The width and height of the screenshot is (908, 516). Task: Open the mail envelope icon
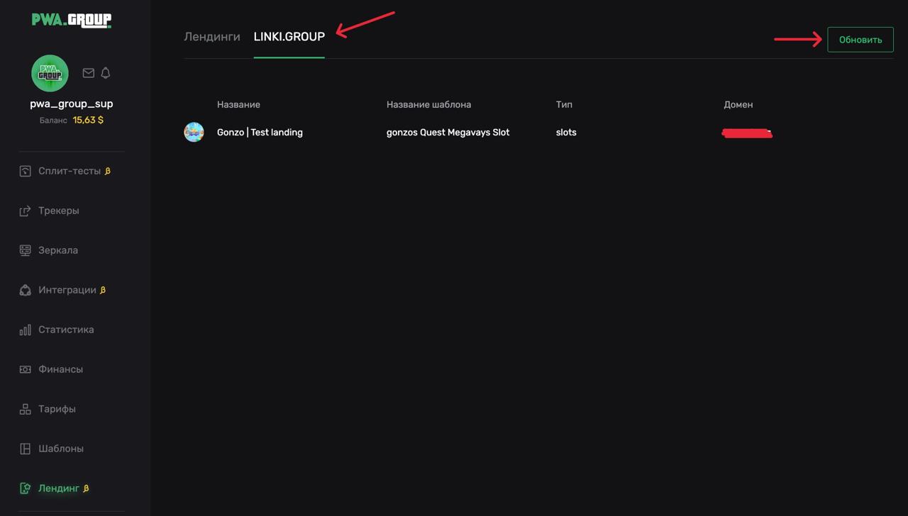(x=89, y=73)
